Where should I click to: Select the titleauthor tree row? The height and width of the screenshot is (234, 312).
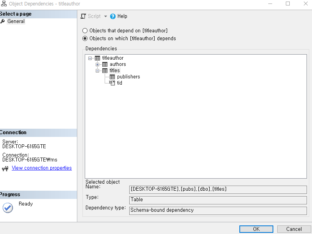point(113,58)
